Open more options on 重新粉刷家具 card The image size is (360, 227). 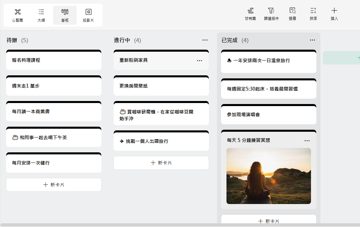[x=199, y=60]
